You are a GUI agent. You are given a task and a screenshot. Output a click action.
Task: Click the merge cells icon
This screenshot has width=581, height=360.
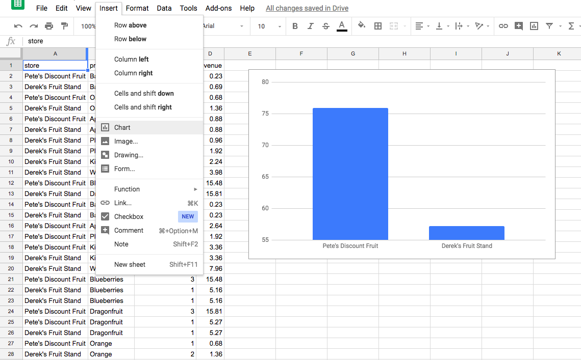point(393,26)
